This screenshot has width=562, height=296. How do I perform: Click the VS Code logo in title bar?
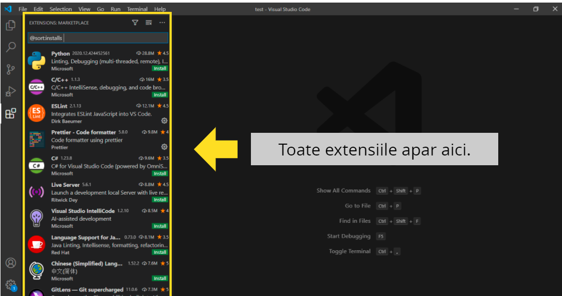tap(8, 9)
